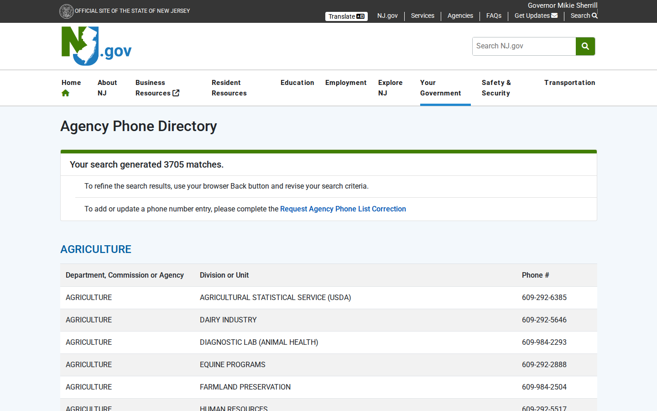
Task: Click the Division or Unit column header
Action: (x=224, y=275)
